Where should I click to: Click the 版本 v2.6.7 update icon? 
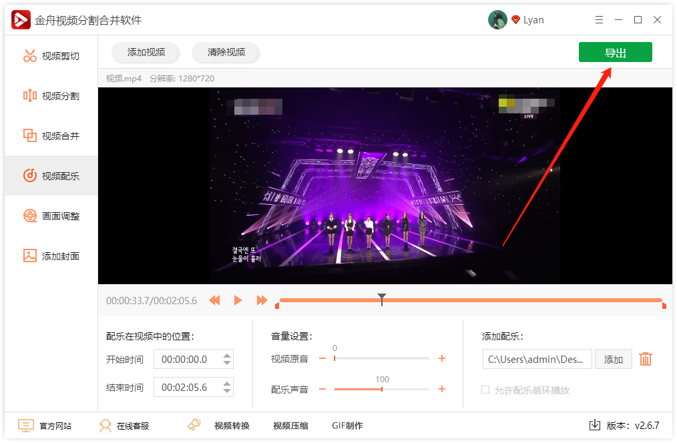coord(595,425)
